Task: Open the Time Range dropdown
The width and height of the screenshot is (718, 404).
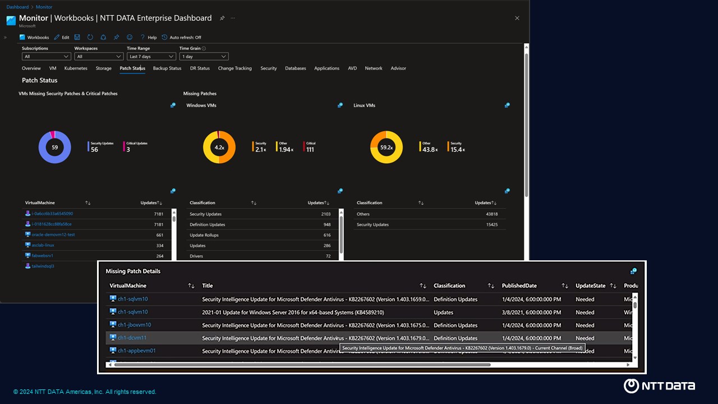Action: [151, 57]
